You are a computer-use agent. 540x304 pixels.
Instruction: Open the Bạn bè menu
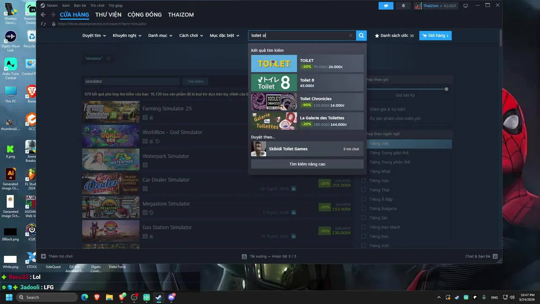click(80, 5)
